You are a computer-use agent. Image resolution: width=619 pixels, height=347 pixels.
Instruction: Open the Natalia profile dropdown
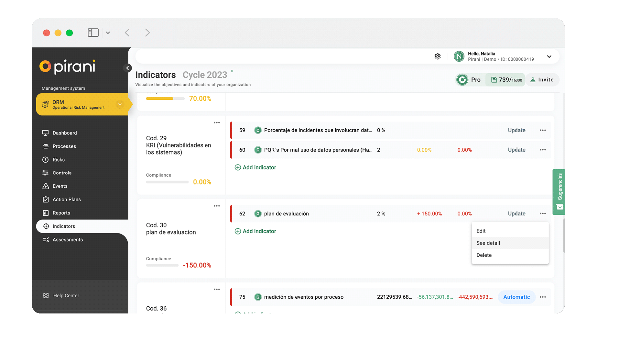pos(549,56)
